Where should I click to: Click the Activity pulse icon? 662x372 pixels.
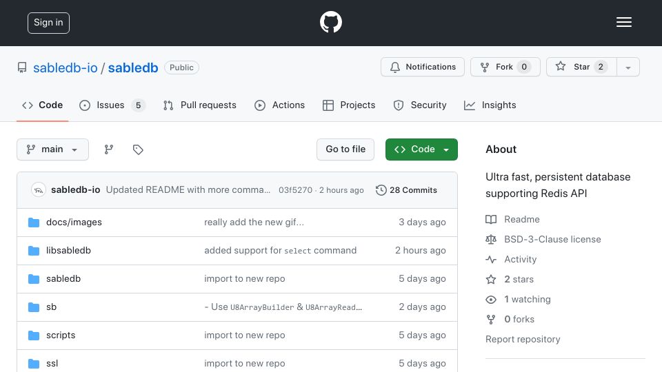491,260
